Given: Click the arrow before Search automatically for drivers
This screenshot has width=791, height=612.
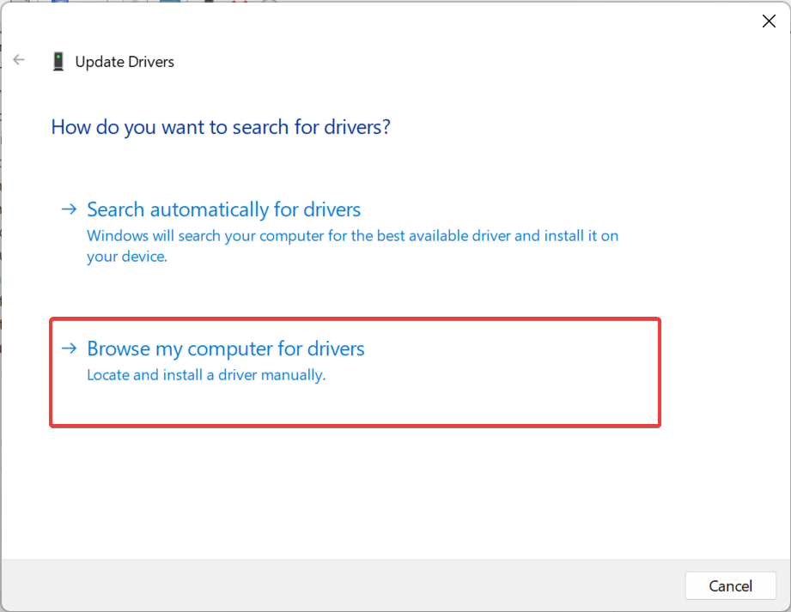Looking at the screenshot, I should click(x=69, y=209).
